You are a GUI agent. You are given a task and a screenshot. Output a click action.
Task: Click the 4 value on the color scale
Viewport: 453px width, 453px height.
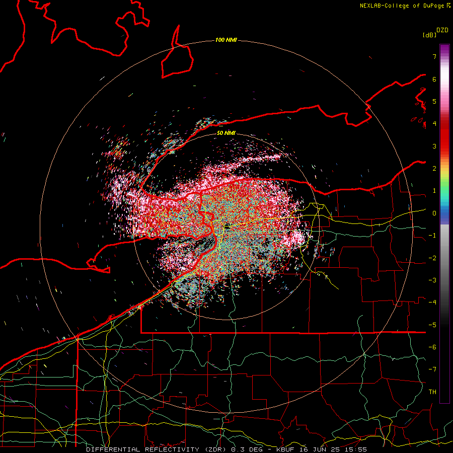click(x=434, y=124)
